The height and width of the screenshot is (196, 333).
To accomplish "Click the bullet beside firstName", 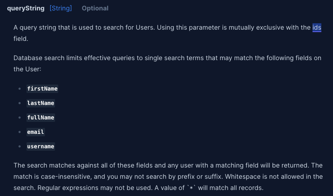I will [x=20, y=89].
